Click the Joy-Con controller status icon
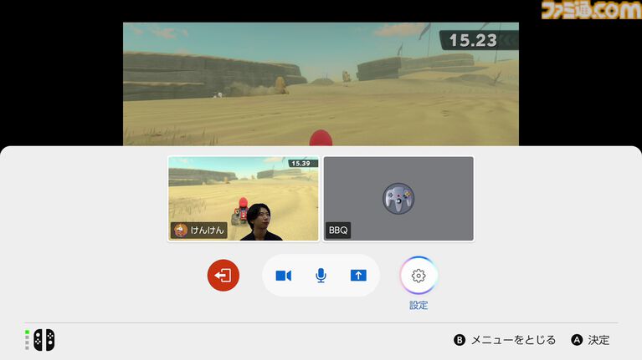Viewport: 642px width, 360px height. click(44, 340)
